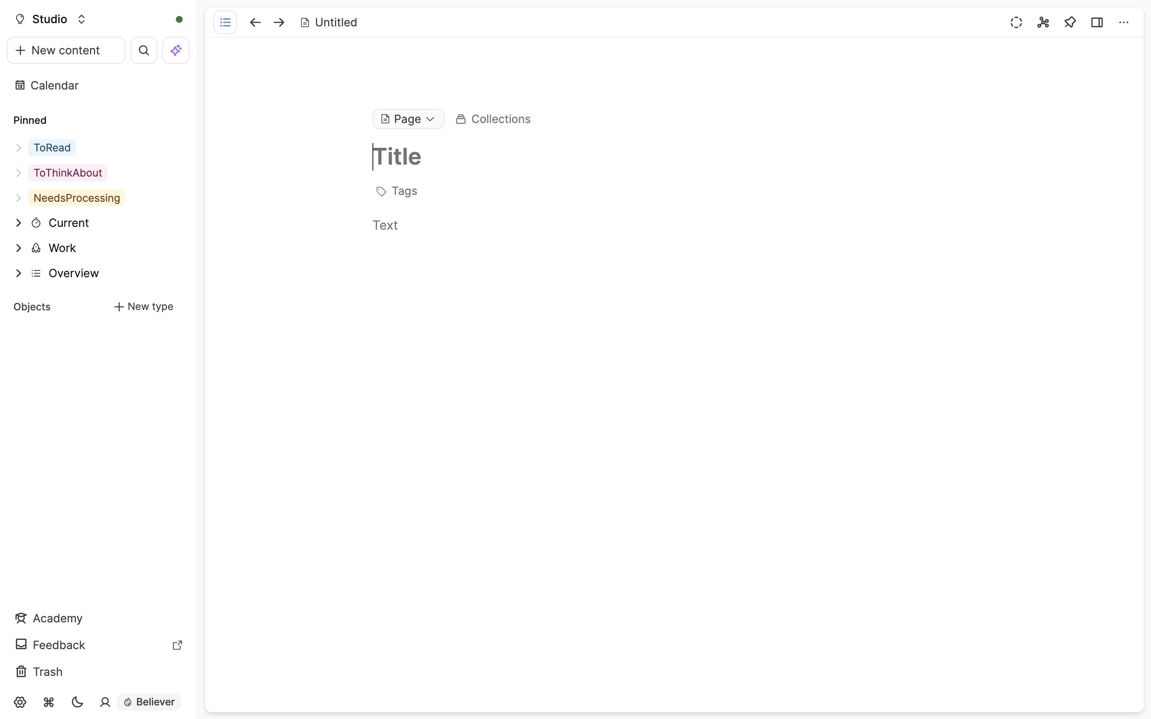1151x719 pixels.
Task: Open the Calendar in sidebar
Action: [54, 85]
